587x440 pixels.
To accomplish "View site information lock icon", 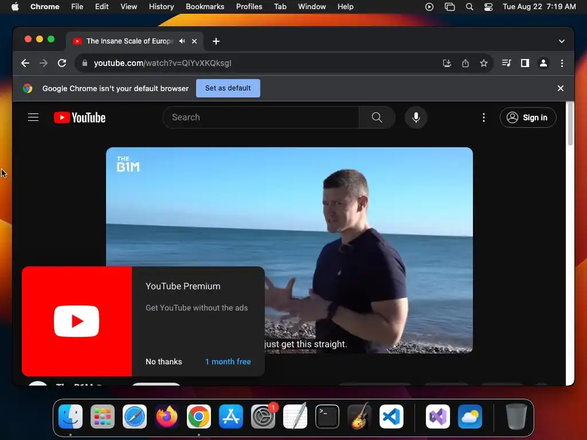I will click(85, 63).
